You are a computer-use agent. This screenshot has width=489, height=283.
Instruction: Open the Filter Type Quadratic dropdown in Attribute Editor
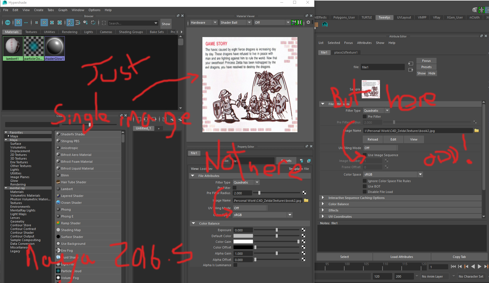click(x=376, y=111)
